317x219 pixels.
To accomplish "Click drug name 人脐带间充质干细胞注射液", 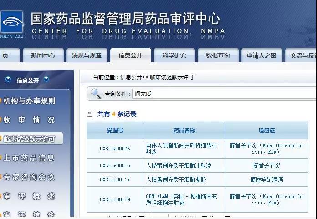I will point(179,165).
